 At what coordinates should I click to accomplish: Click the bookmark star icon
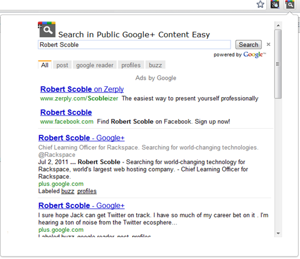click(x=260, y=4)
